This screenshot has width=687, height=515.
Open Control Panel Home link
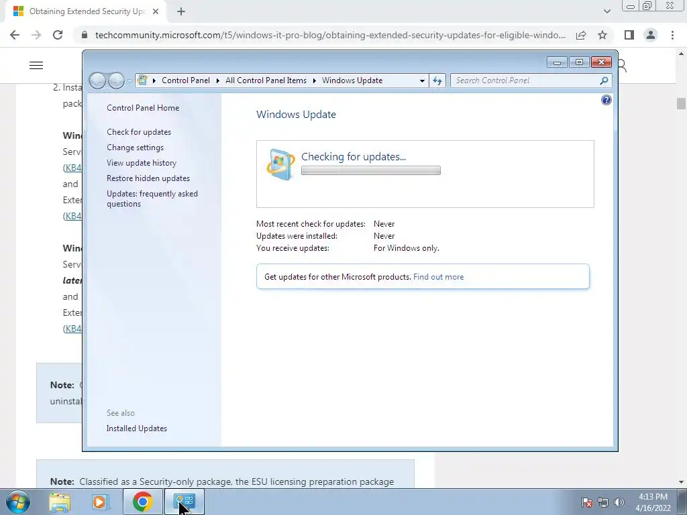[143, 108]
